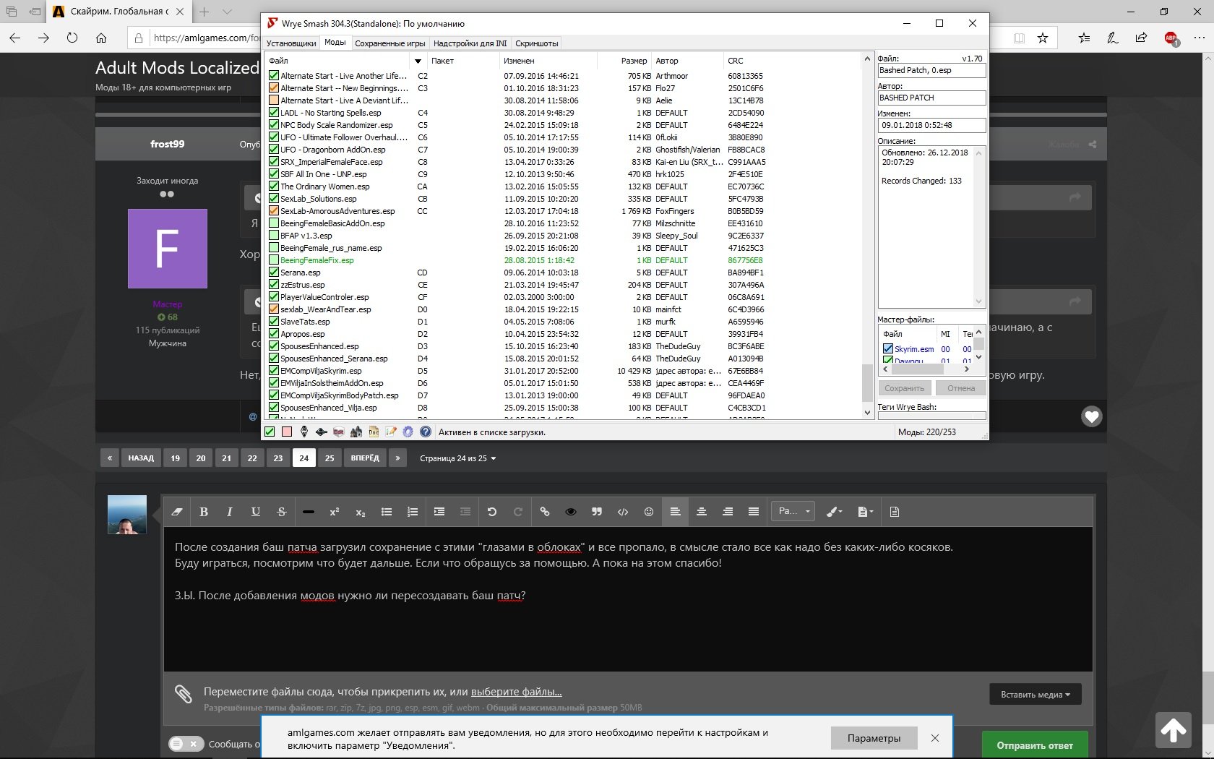Switch to the Saved Games tab
This screenshot has height=759, width=1214.
pyautogui.click(x=389, y=43)
